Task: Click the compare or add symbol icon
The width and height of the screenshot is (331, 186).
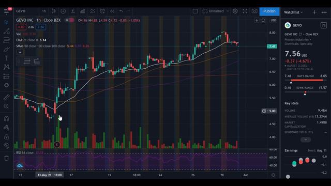Action: tap(63, 11)
